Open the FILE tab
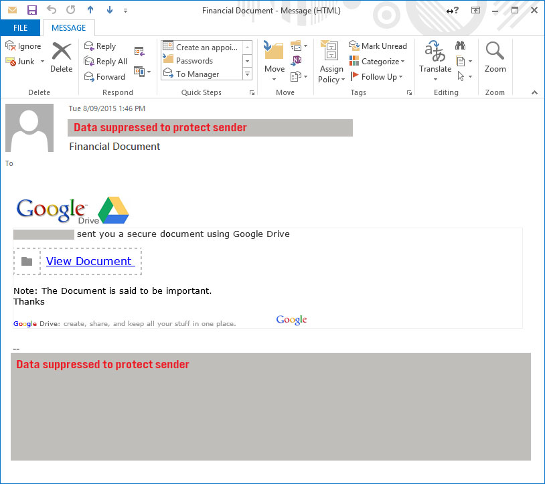 [20, 28]
